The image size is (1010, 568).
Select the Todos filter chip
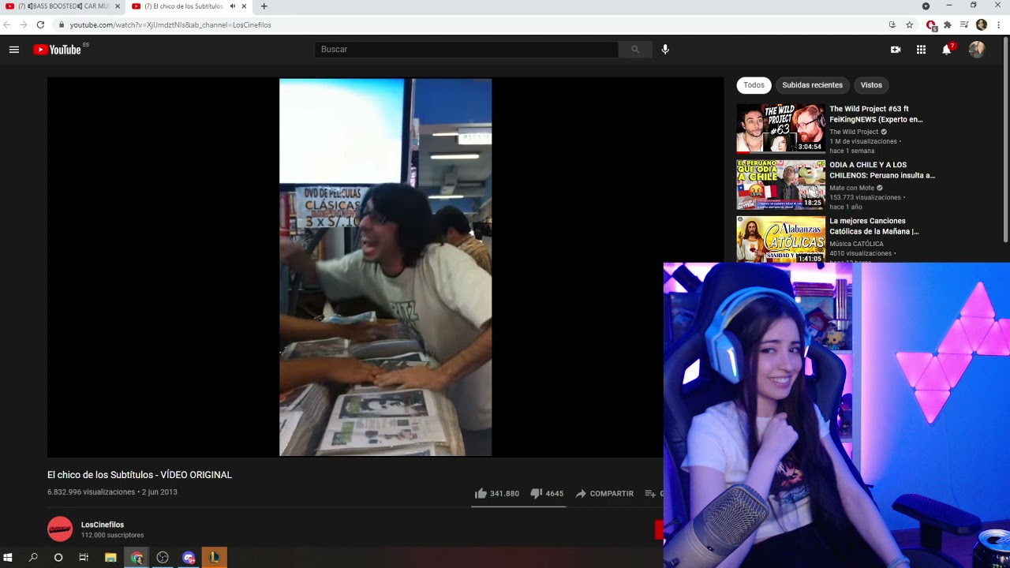(754, 85)
